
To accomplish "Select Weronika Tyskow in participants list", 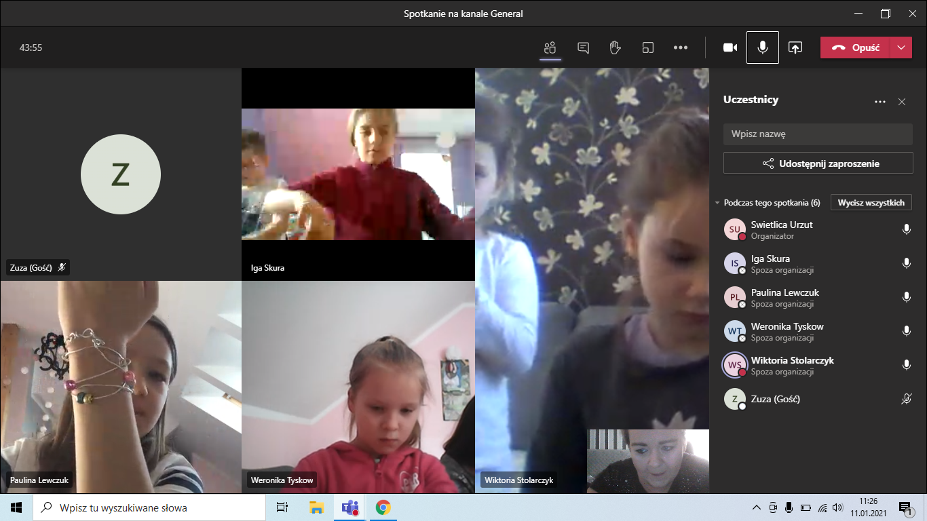I will 818,332.
